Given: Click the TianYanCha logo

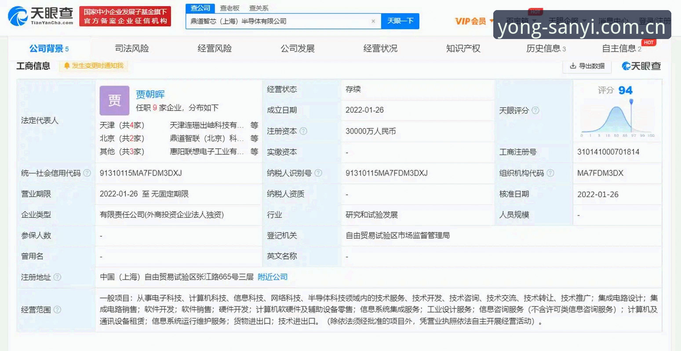Looking at the screenshot, I should [40, 16].
